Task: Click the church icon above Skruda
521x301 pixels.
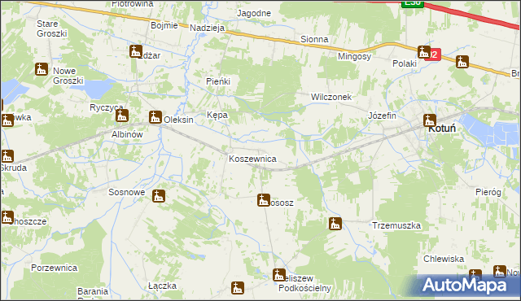Action: pos(7,156)
